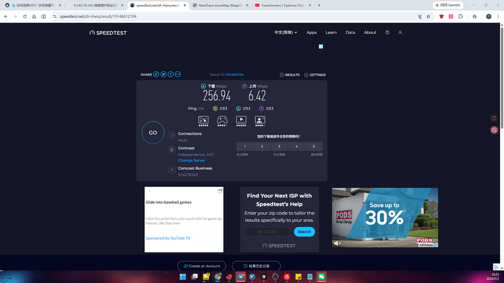This screenshot has width=504, height=283.
Task: Open the Apps menu item
Action: pos(311,33)
